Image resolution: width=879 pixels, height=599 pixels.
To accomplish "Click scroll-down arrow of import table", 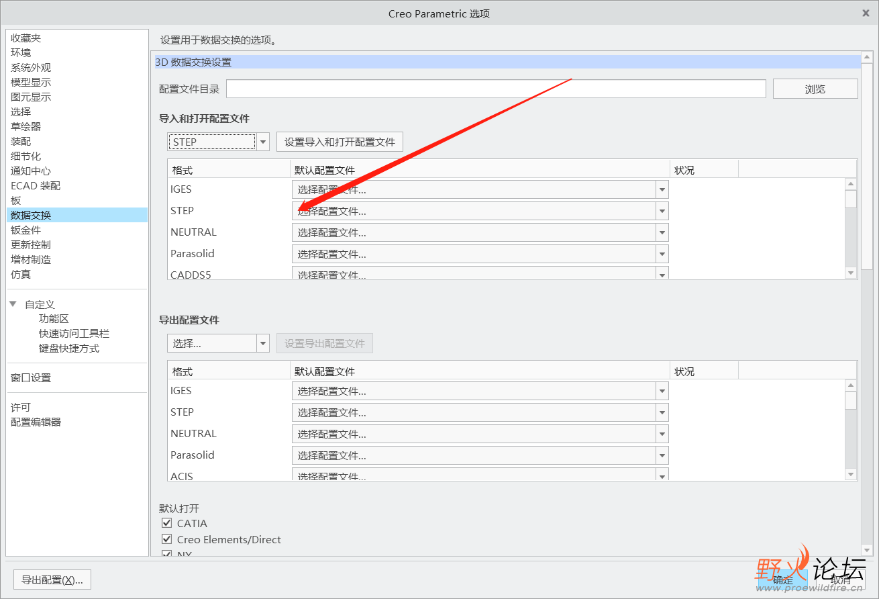I will [851, 273].
